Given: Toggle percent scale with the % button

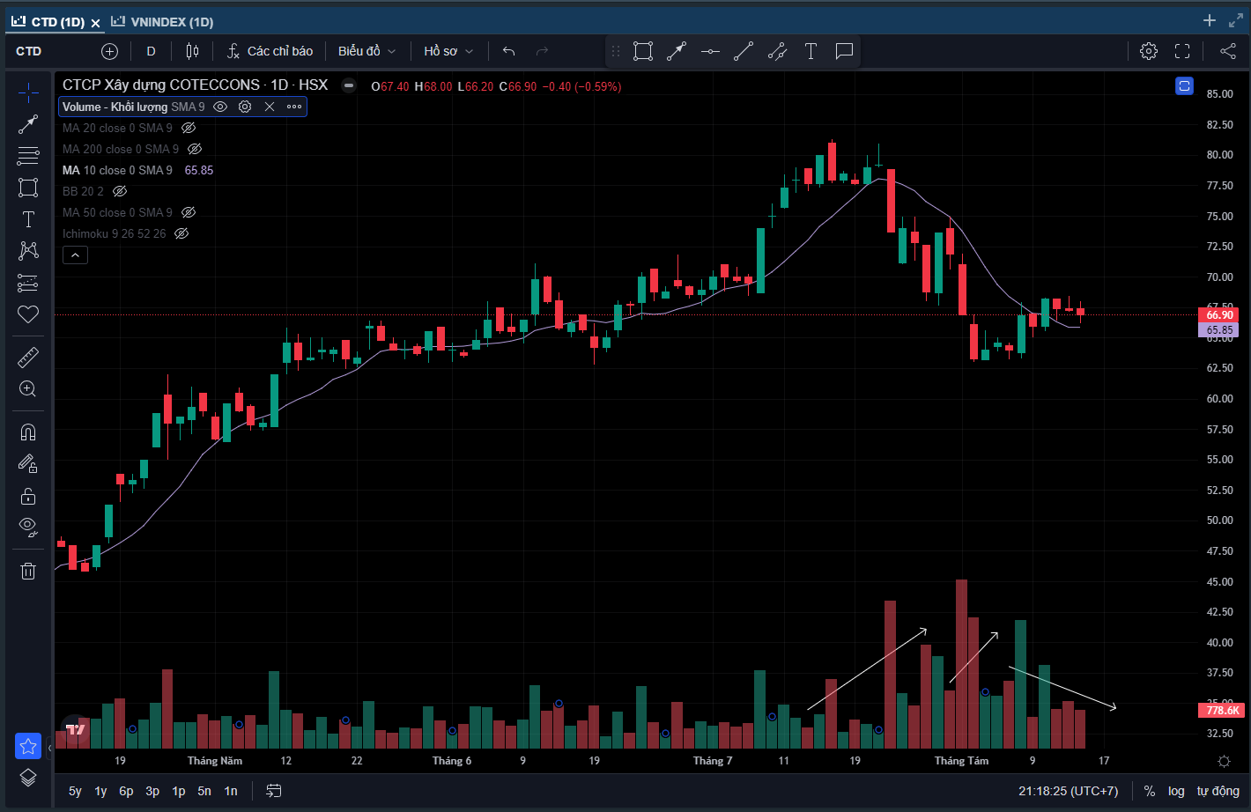Looking at the screenshot, I should (x=1150, y=791).
